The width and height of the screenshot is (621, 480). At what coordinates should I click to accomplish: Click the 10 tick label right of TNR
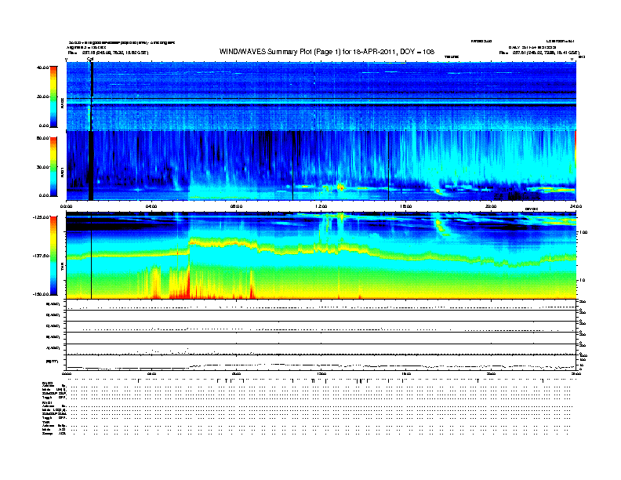coord(582,281)
